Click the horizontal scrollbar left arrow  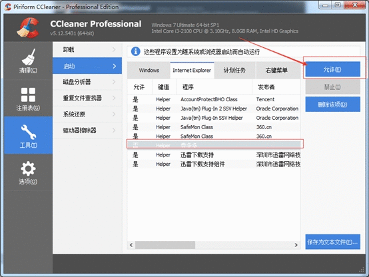point(131,245)
